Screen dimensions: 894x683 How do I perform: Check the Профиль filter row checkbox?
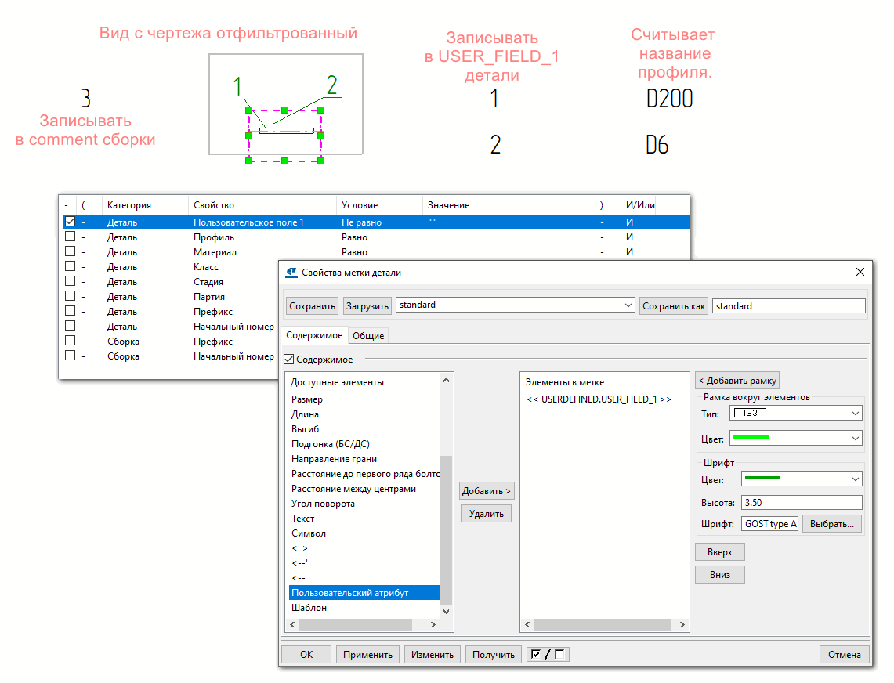click(70, 236)
